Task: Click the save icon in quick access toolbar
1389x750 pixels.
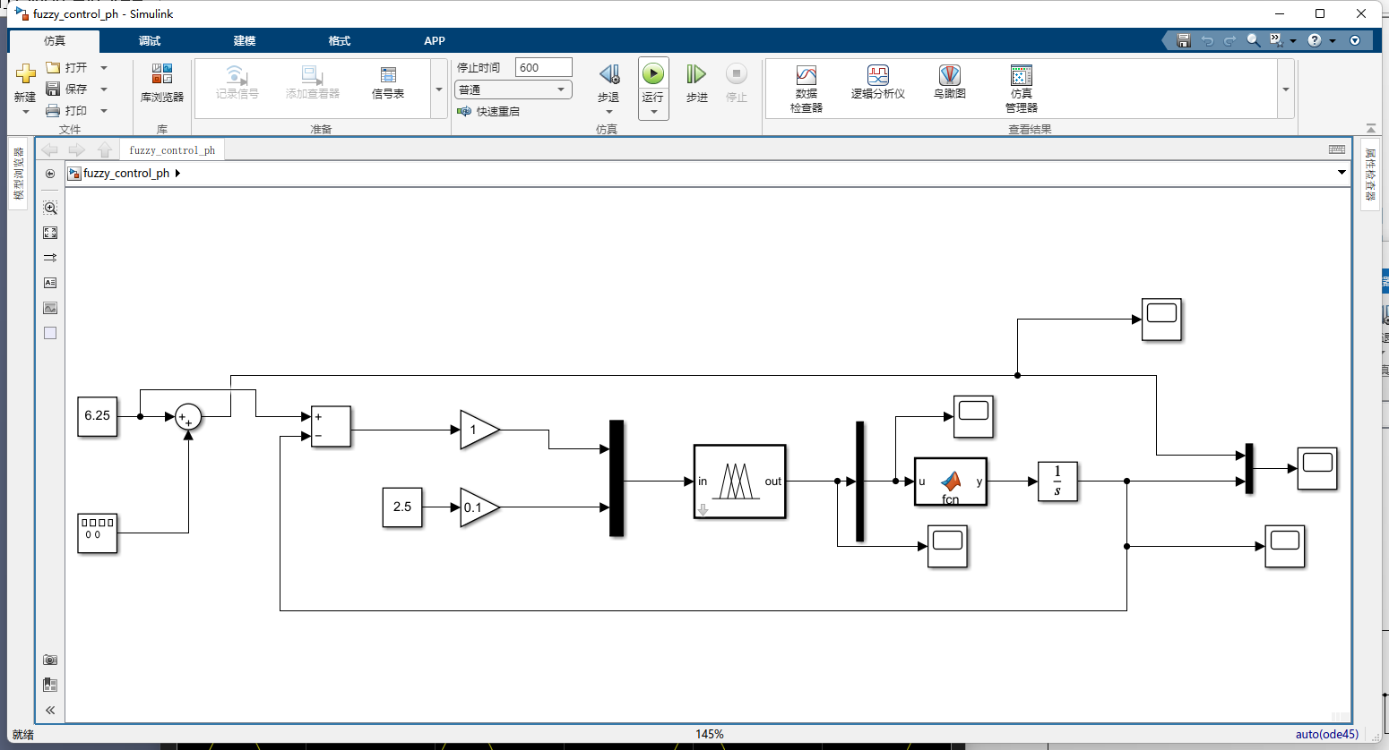Action: (1184, 40)
